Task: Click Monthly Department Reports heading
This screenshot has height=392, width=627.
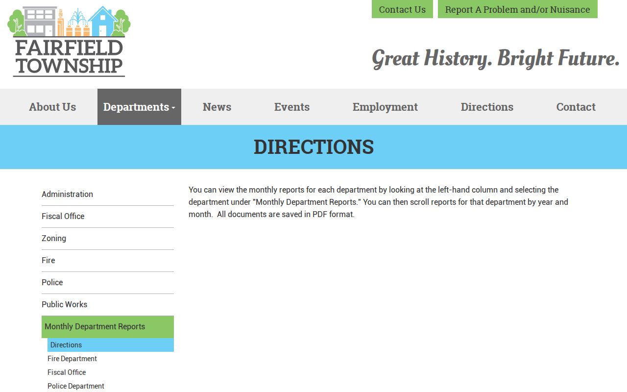Action: pyautogui.click(x=108, y=327)
